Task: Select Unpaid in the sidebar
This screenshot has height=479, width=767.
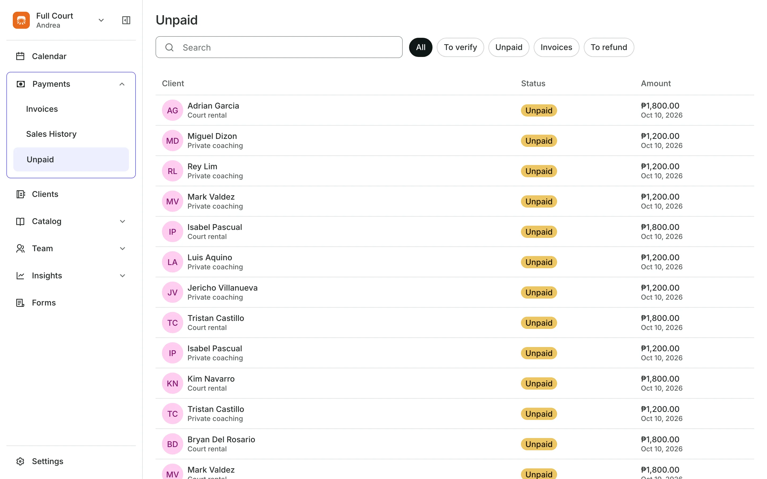Action: [71, 159]
